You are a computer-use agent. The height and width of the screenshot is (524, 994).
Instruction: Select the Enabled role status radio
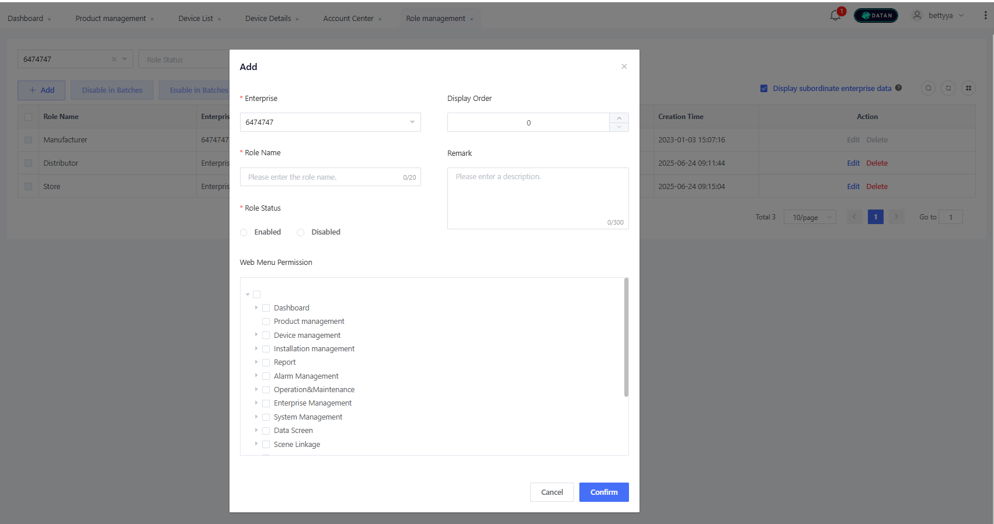coord(244,232)
